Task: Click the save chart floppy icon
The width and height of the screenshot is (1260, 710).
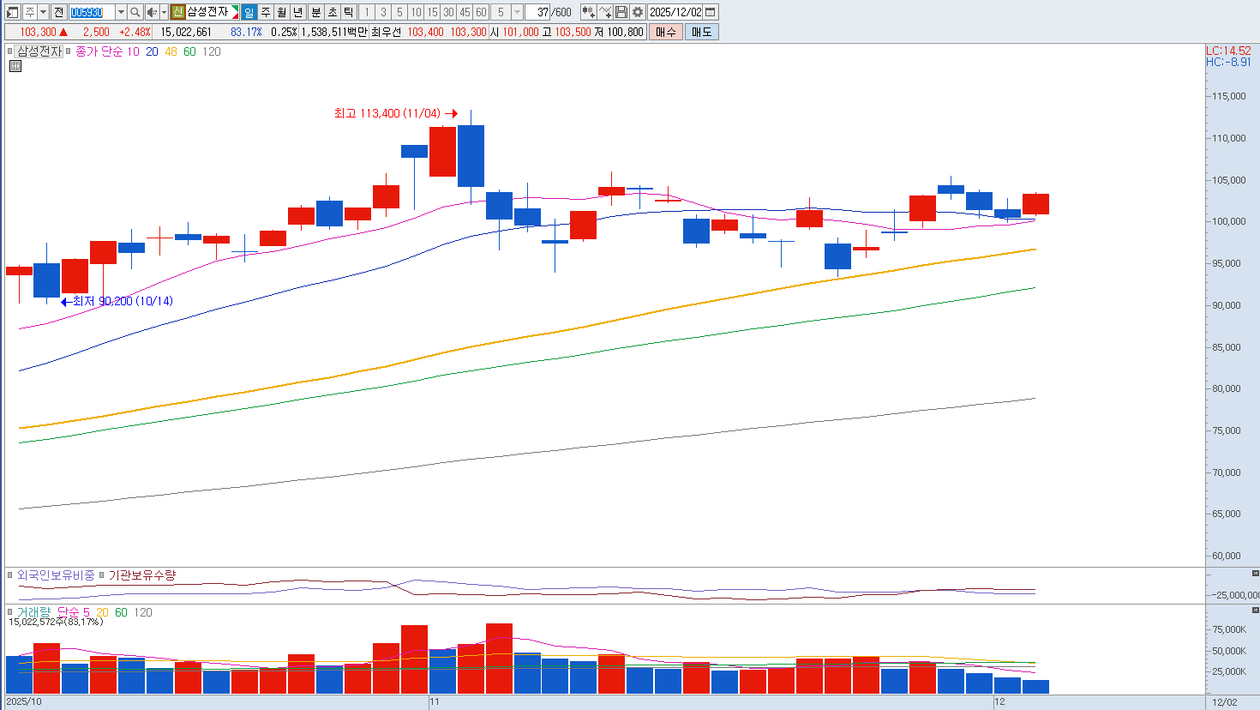Action: [x=621, y=12]
